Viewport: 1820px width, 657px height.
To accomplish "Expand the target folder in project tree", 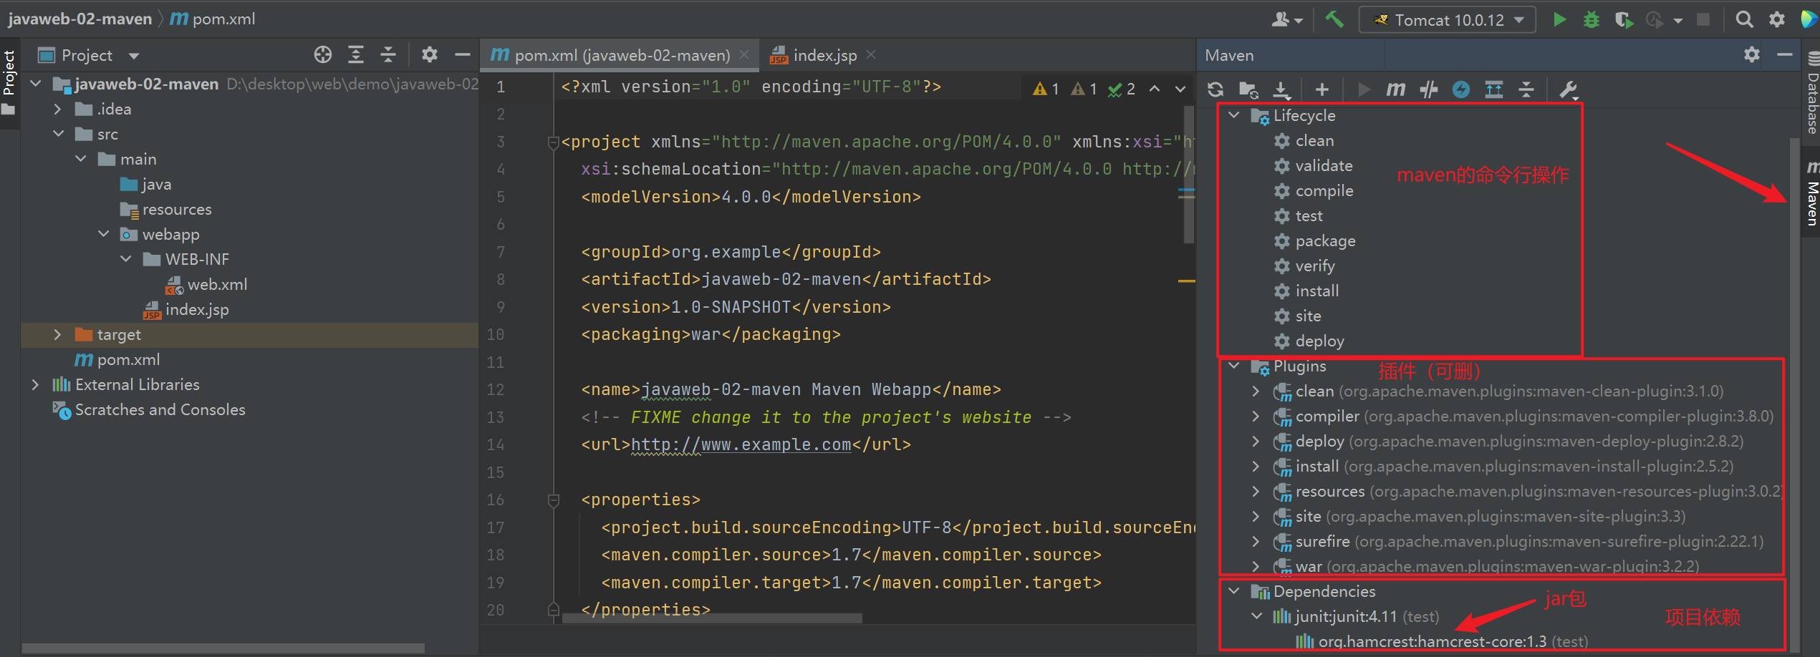I will 58,334.
